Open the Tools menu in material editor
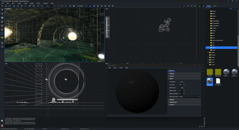Screen dimensions: 239x130 click(x=121, y=68)
